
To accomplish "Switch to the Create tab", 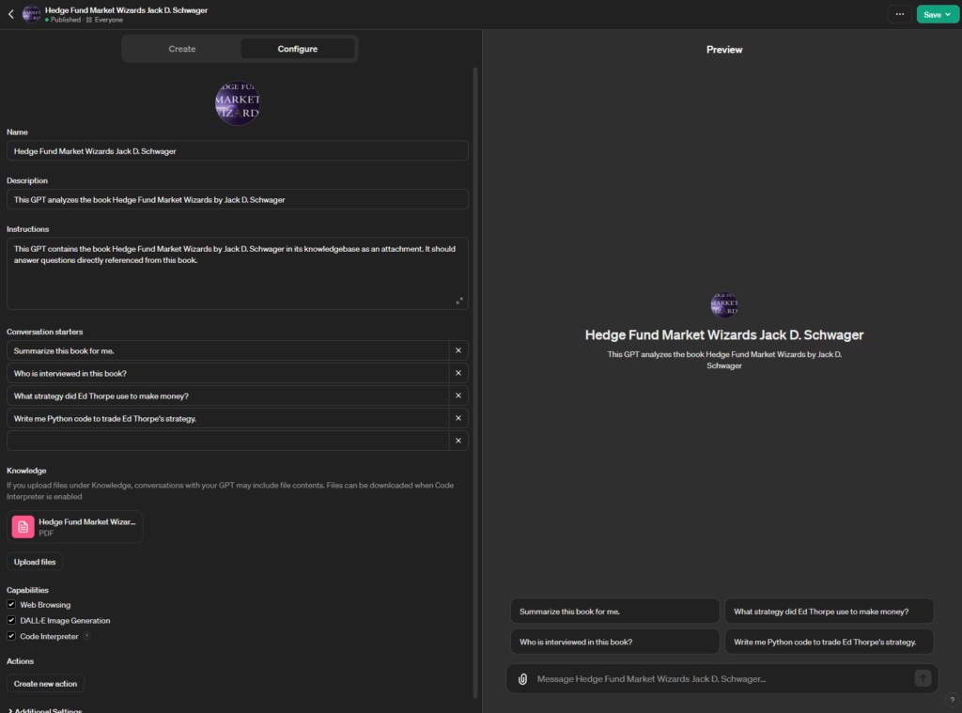I will (x=182, y=49).
